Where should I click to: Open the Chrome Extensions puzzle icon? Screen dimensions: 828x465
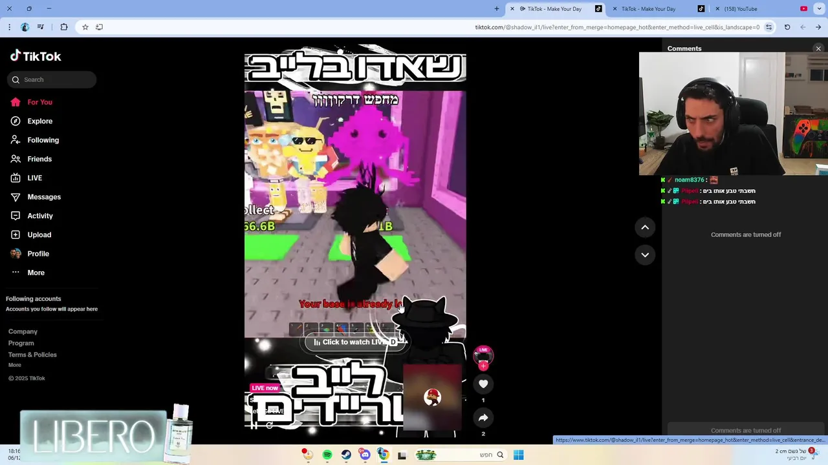[x=63, y=27]
